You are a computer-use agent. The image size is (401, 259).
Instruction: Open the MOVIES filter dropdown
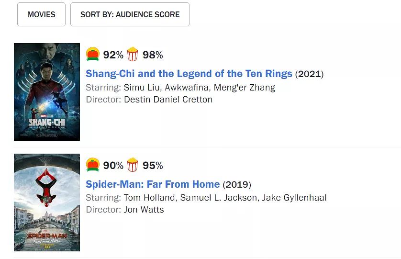(41, 14)
